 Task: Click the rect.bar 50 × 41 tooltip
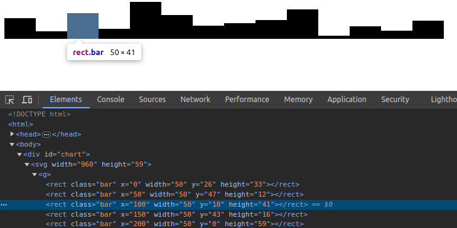coord(104,53)
